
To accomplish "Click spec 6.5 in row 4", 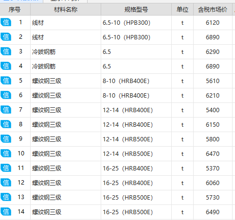I will 107,67.
